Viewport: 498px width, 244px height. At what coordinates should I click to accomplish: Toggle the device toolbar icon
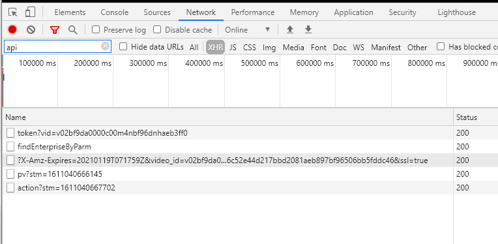30,12
